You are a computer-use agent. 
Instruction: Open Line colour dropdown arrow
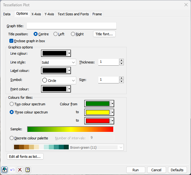coord(69,53)
